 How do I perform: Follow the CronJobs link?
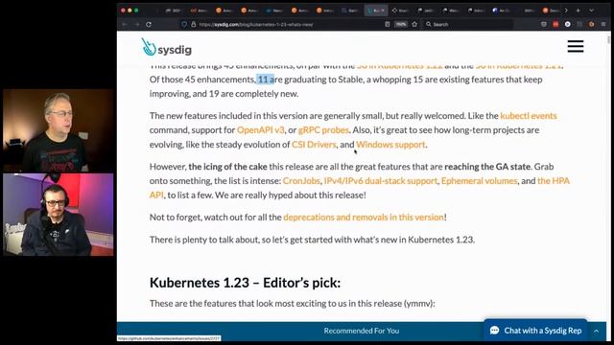[301, 181]
